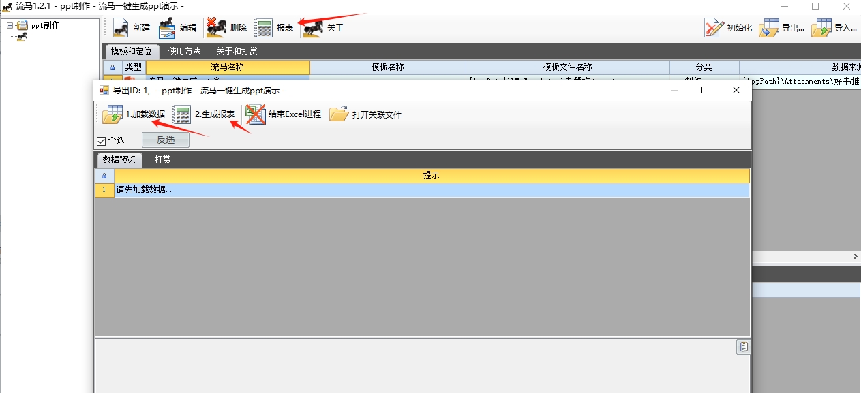Select row 请先加载数据...
861x393 pixels.
click(432, 190)
